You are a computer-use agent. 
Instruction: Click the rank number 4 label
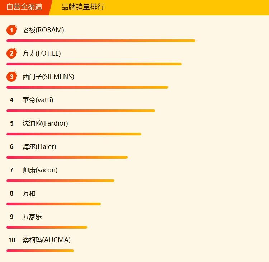pos(12,100)
